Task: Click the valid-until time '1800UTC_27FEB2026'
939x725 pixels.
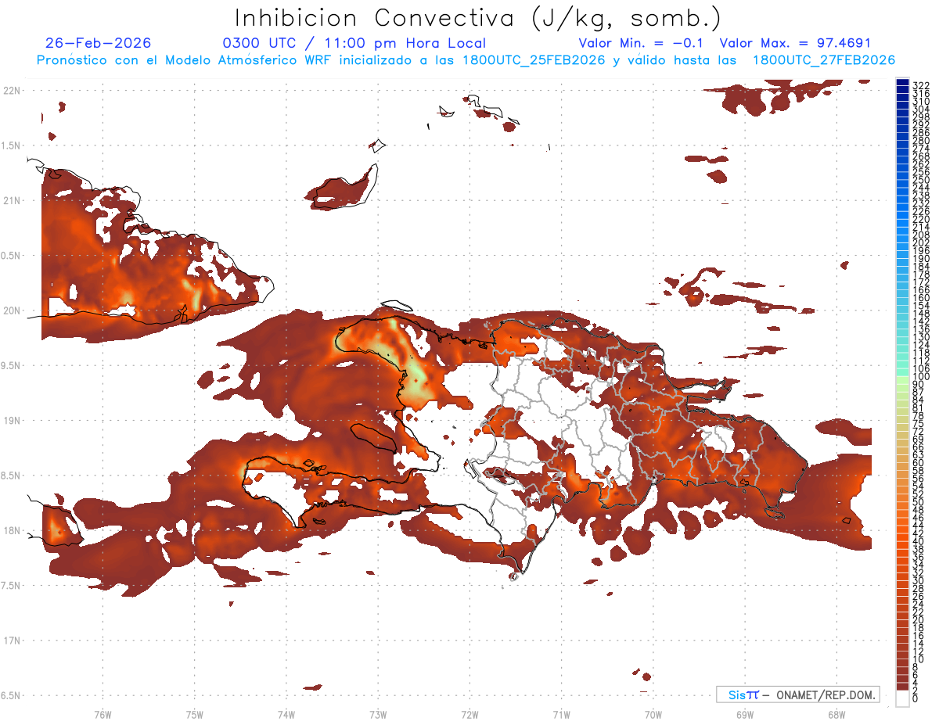Action: [x=824, y=59]
